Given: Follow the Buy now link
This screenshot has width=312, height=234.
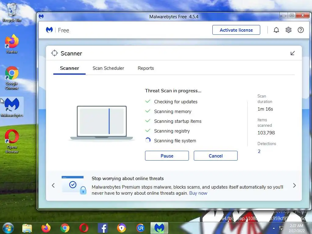Looking at the screenshot, I should click(x=198, y=193).
